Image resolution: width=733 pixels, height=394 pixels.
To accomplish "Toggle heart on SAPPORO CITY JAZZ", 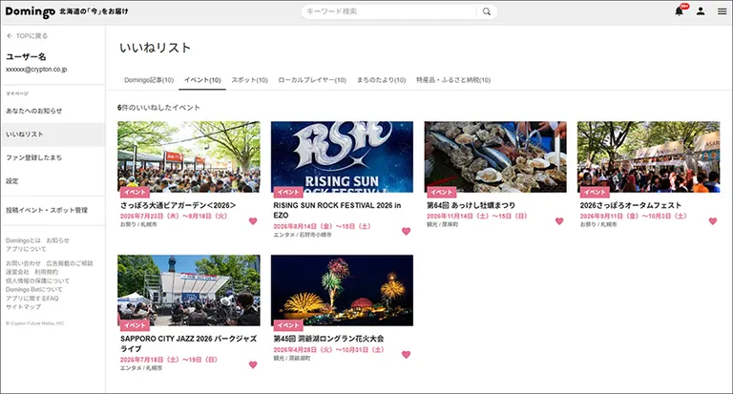I will tap(253, 364).
